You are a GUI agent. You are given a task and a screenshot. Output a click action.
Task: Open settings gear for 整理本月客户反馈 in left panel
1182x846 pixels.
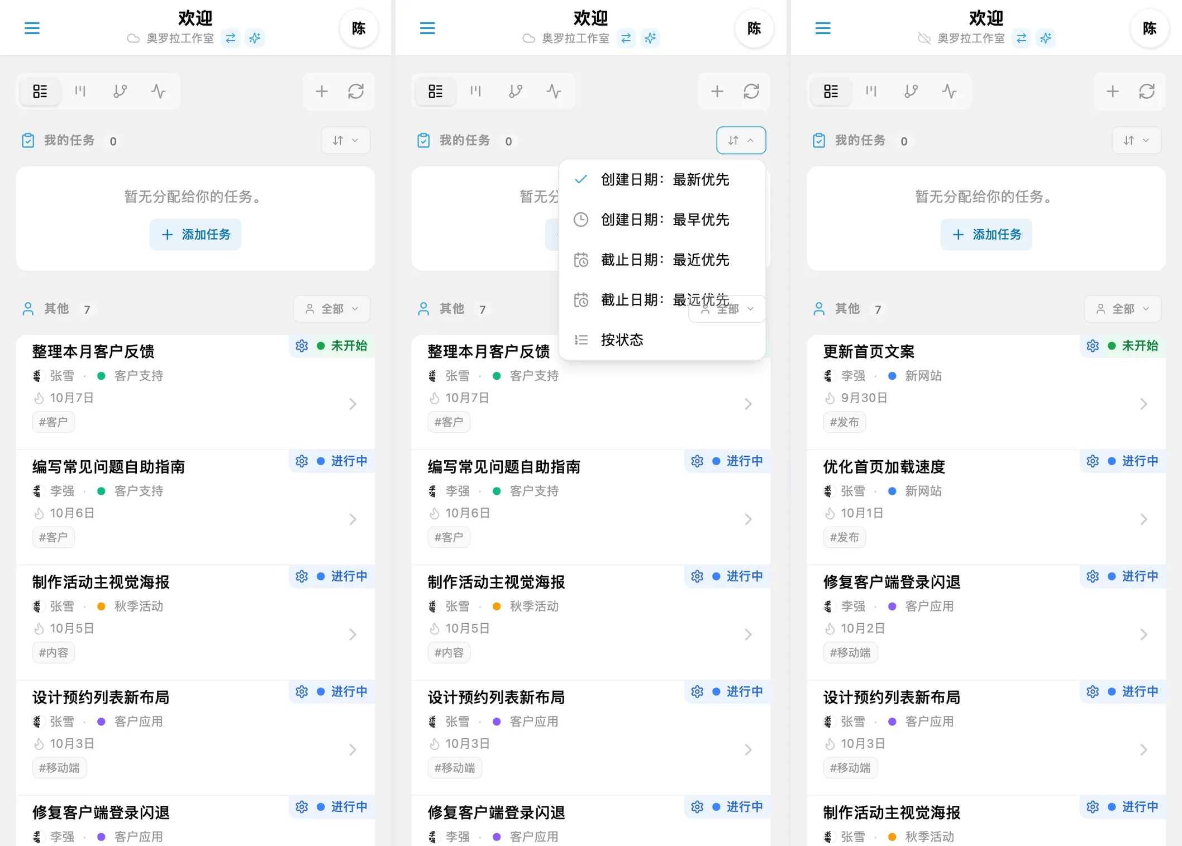302,346
